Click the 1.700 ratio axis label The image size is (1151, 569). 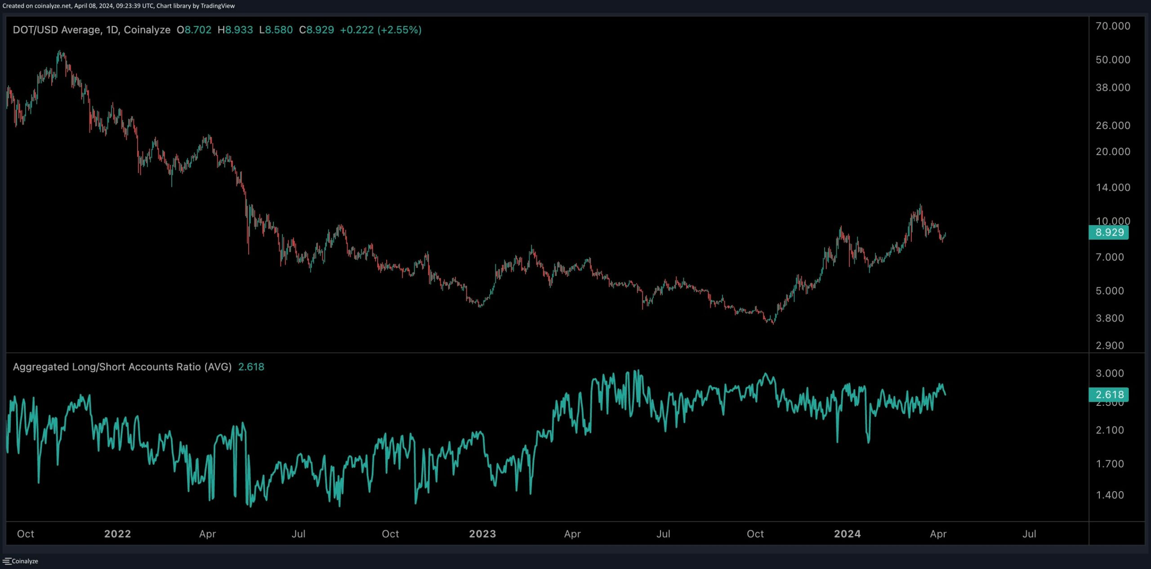[x=1110, y=464]
